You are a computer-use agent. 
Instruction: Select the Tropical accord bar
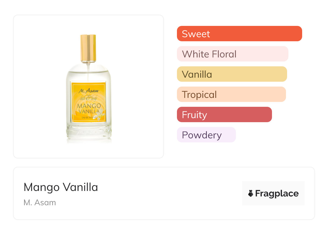[x=231, y=94]
